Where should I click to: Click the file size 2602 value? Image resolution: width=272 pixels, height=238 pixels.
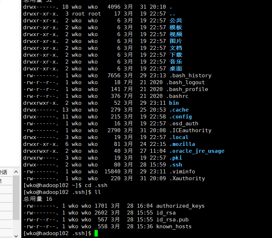pyautogui.click(x=101, y=213)
